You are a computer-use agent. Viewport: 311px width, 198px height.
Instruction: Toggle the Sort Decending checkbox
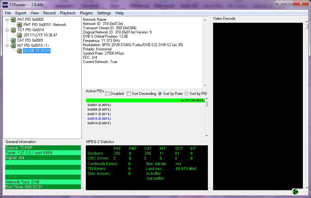[x=129, y=94]
